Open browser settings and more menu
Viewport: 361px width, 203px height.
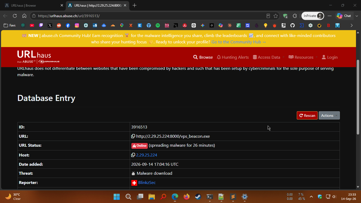click(330, 16)
